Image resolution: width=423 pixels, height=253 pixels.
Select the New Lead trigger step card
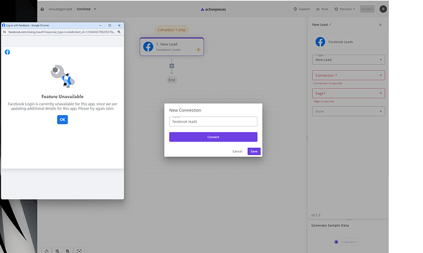[x=172, y=47]
